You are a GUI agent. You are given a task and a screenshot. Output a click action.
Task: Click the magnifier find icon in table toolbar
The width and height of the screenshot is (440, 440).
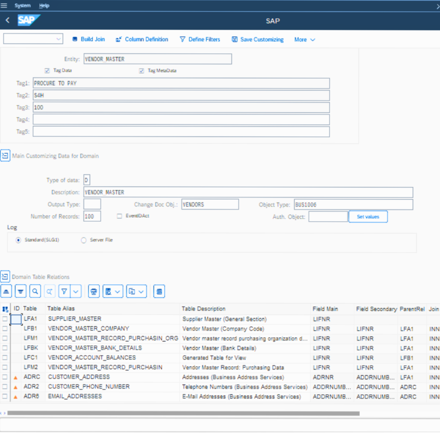[x=35, y=291]
